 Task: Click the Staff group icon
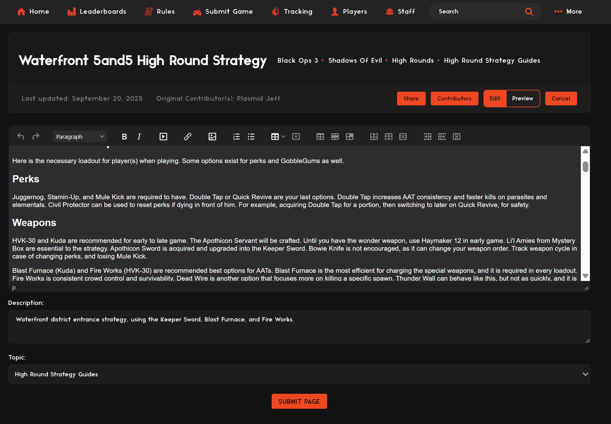(390, 12)
